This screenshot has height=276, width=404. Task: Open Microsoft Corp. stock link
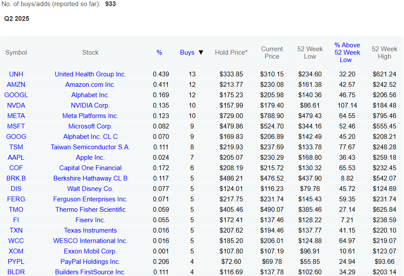click(x=90, y=126)
